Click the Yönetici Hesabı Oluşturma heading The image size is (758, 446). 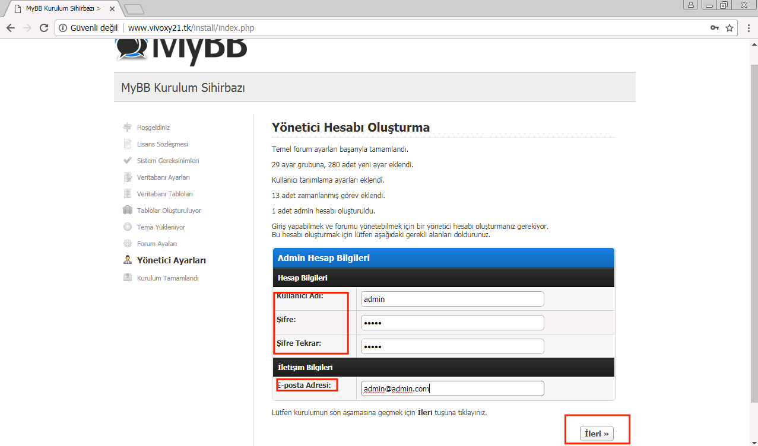351,128
